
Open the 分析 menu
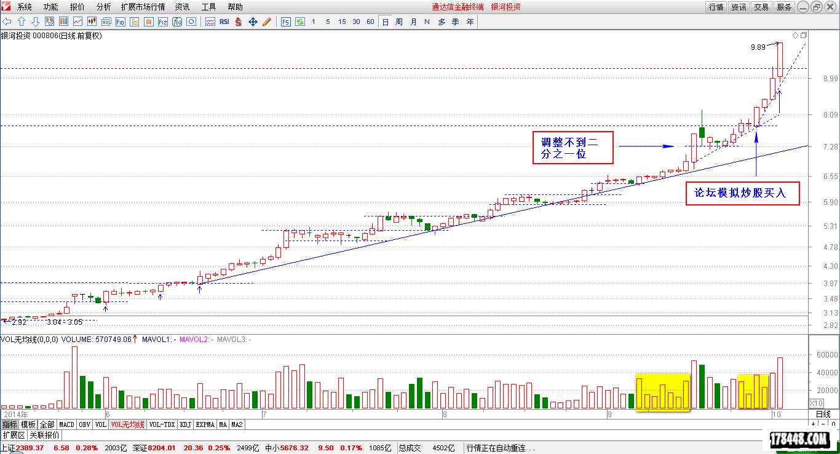pyautogui.click(x=104, y=7)
